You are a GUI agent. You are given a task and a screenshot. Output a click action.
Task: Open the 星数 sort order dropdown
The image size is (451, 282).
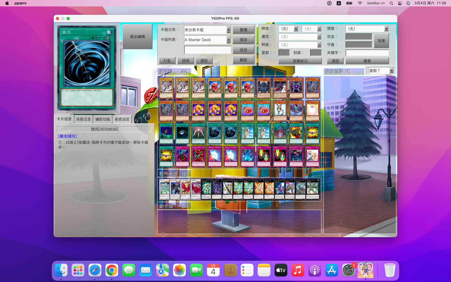coord(391,71)
